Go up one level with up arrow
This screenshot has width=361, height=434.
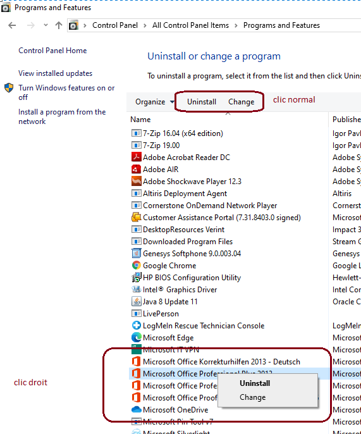coord(59,25)
